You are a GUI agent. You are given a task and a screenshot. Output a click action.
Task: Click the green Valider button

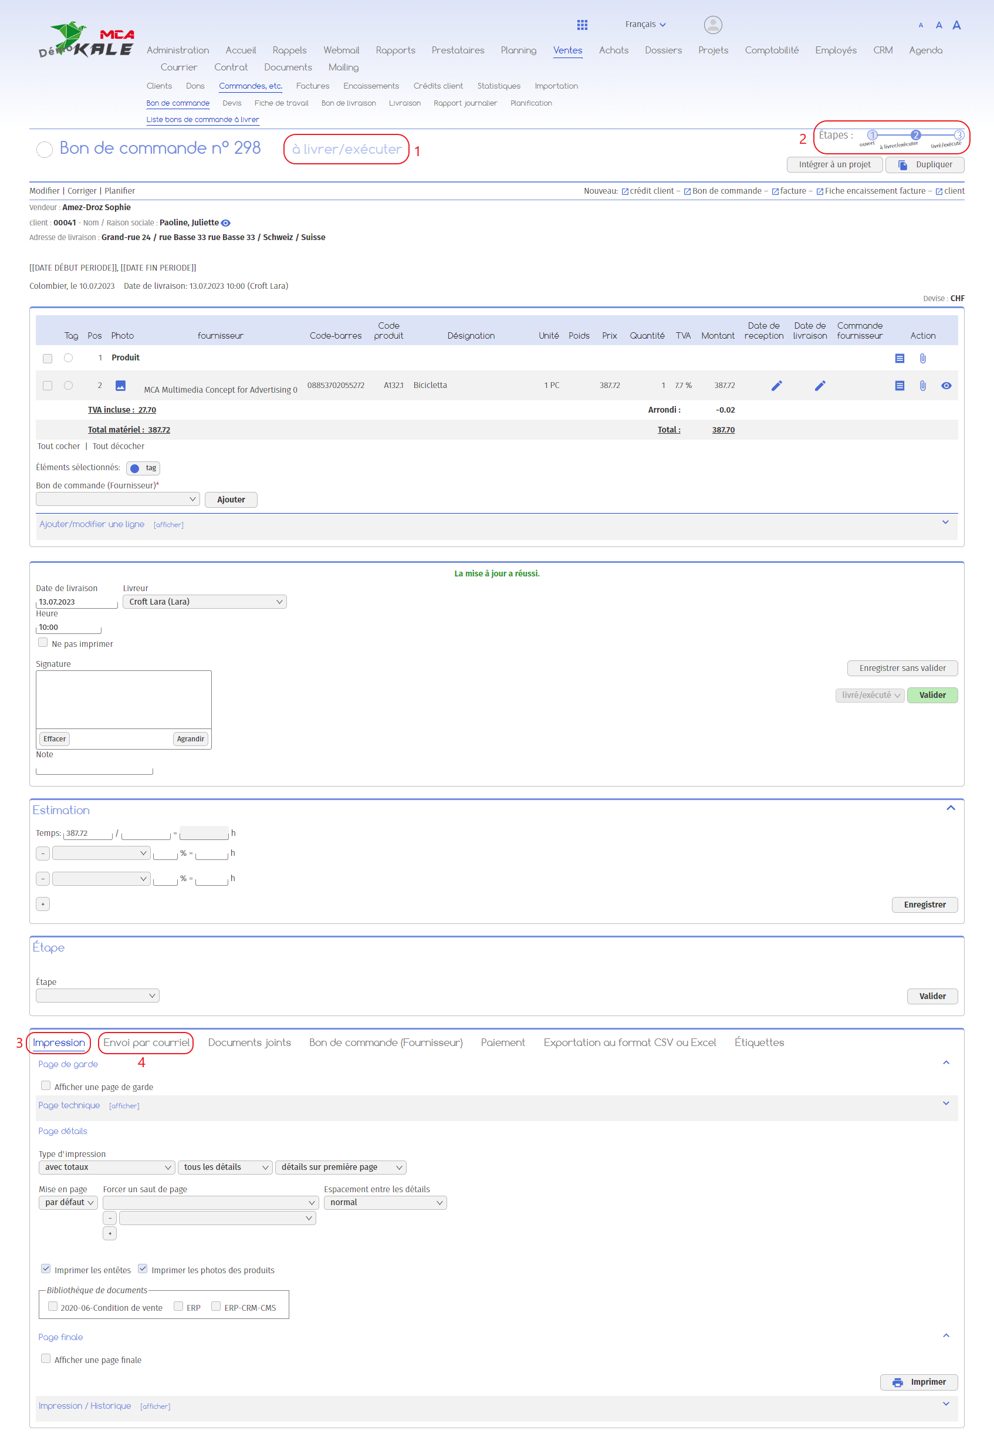tap(931, 695)
